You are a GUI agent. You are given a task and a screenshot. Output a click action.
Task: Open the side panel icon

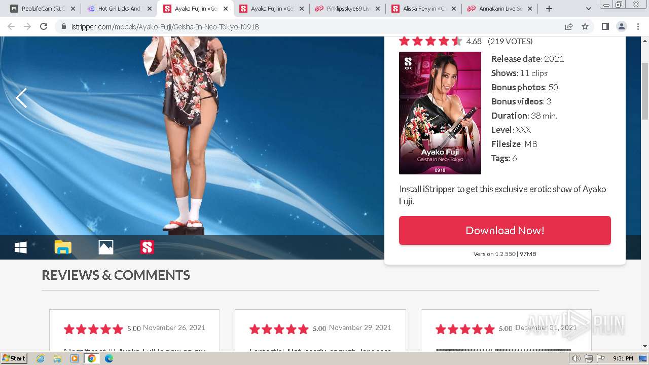605,26
